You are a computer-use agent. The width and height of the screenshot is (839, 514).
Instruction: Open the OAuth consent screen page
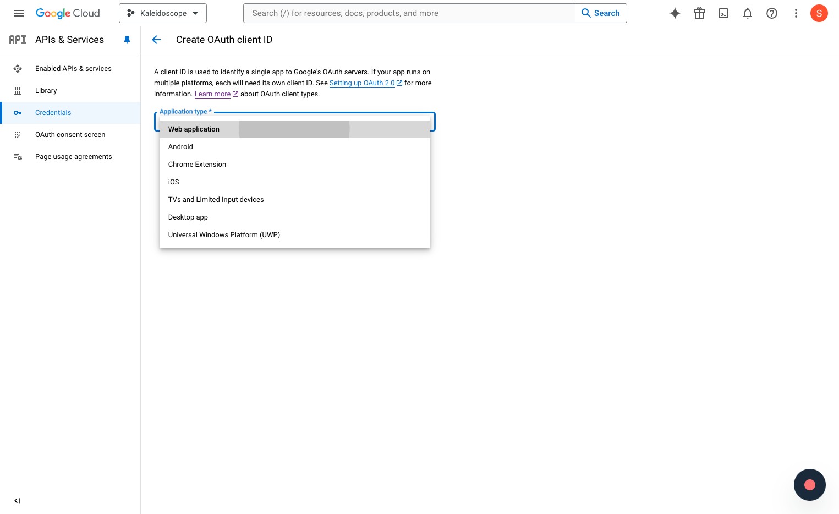(x=70, y=135)
